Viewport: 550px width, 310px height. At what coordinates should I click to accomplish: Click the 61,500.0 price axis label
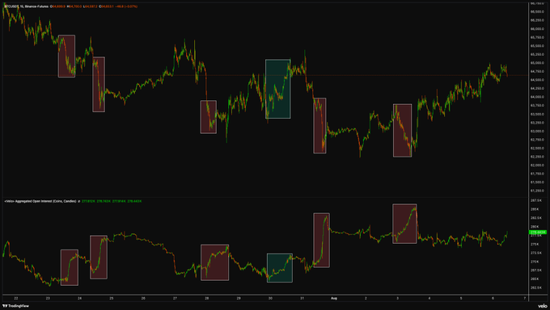pos(538,182)
